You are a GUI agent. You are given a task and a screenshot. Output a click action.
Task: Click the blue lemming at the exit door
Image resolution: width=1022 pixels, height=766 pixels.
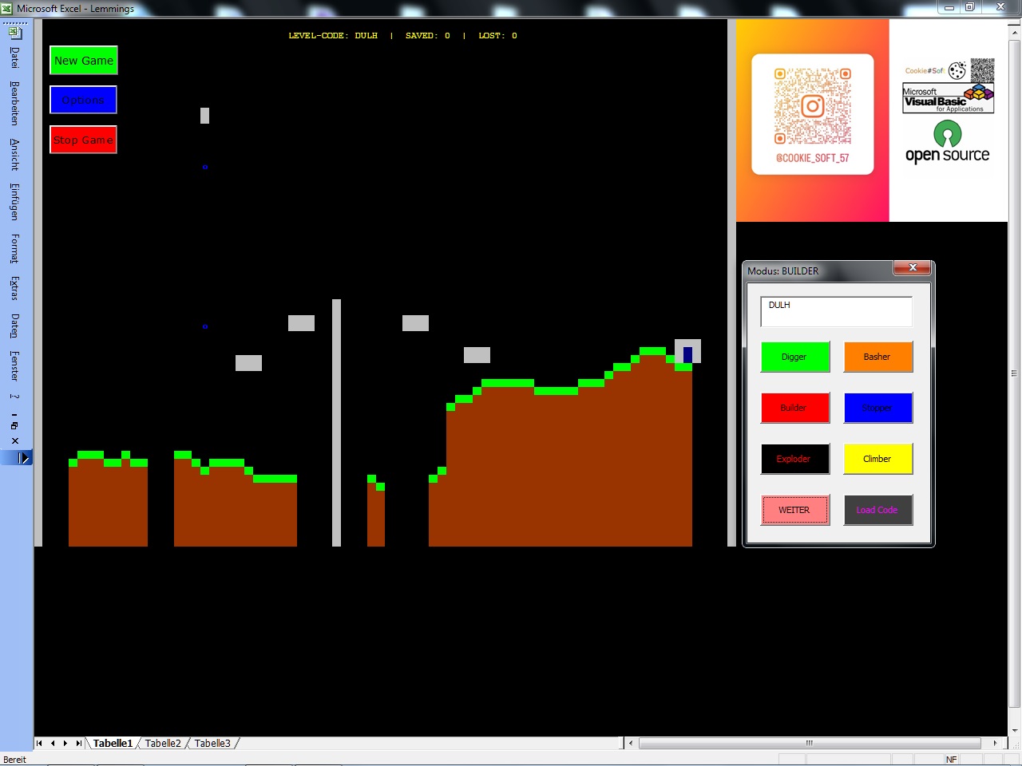point(687,354)
